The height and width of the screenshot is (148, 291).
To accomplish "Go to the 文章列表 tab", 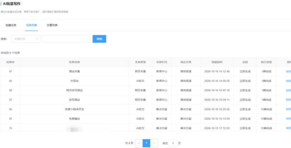I will 52,25.
